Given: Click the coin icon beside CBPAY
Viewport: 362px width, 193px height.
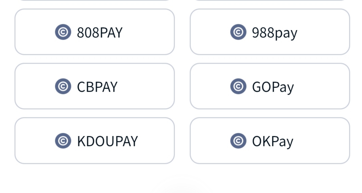Looking at the screenshot, I should 63,86.
